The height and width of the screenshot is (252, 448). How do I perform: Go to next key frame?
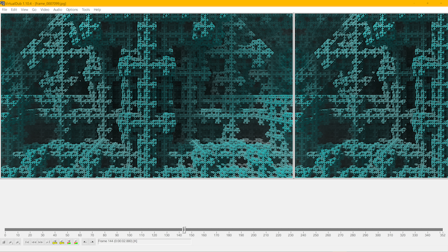62,242
